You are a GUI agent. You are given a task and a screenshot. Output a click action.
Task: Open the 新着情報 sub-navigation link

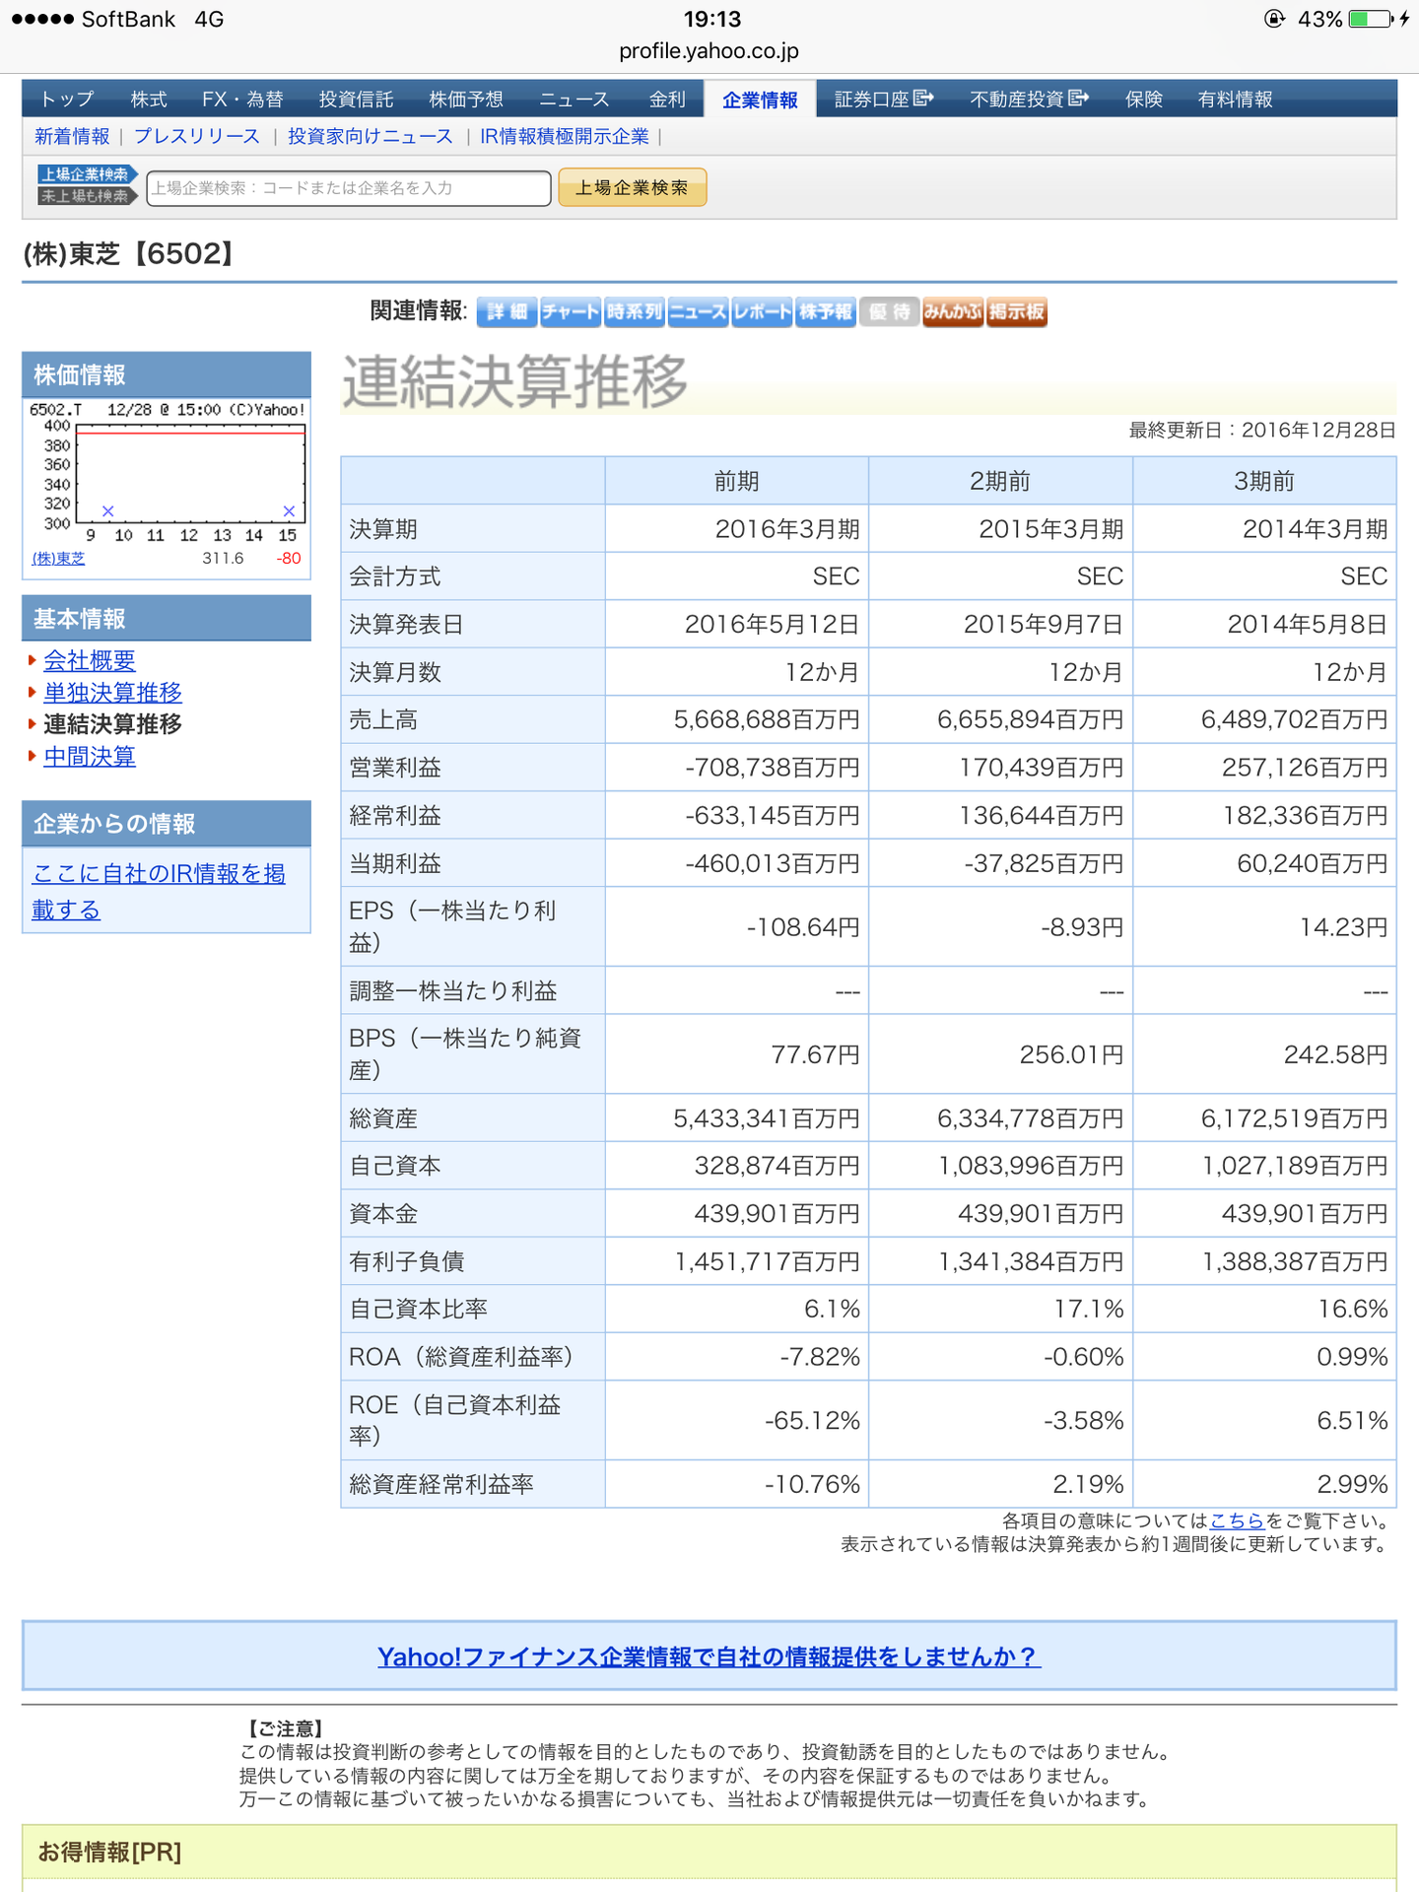coord(72,136)
